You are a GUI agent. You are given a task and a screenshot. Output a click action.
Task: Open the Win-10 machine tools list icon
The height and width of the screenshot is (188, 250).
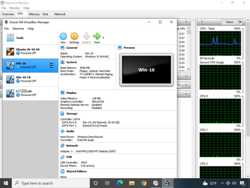pos(50,65)
